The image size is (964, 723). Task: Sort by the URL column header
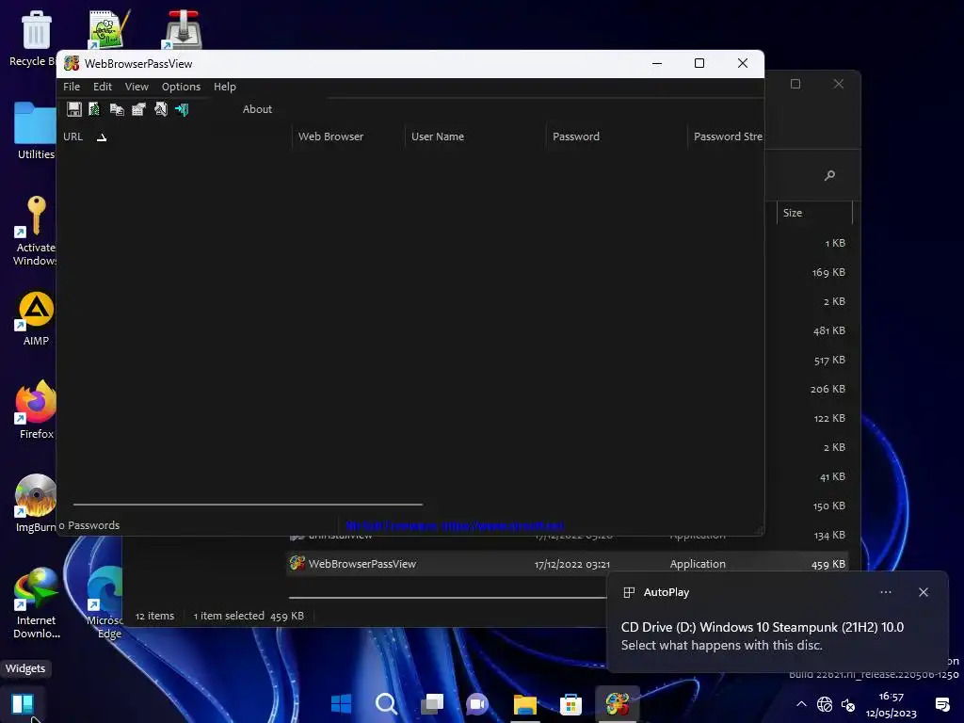coord(174,137)
